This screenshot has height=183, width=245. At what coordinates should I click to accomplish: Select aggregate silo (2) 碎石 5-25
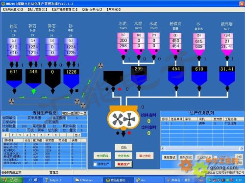click(x=33, y=49)
